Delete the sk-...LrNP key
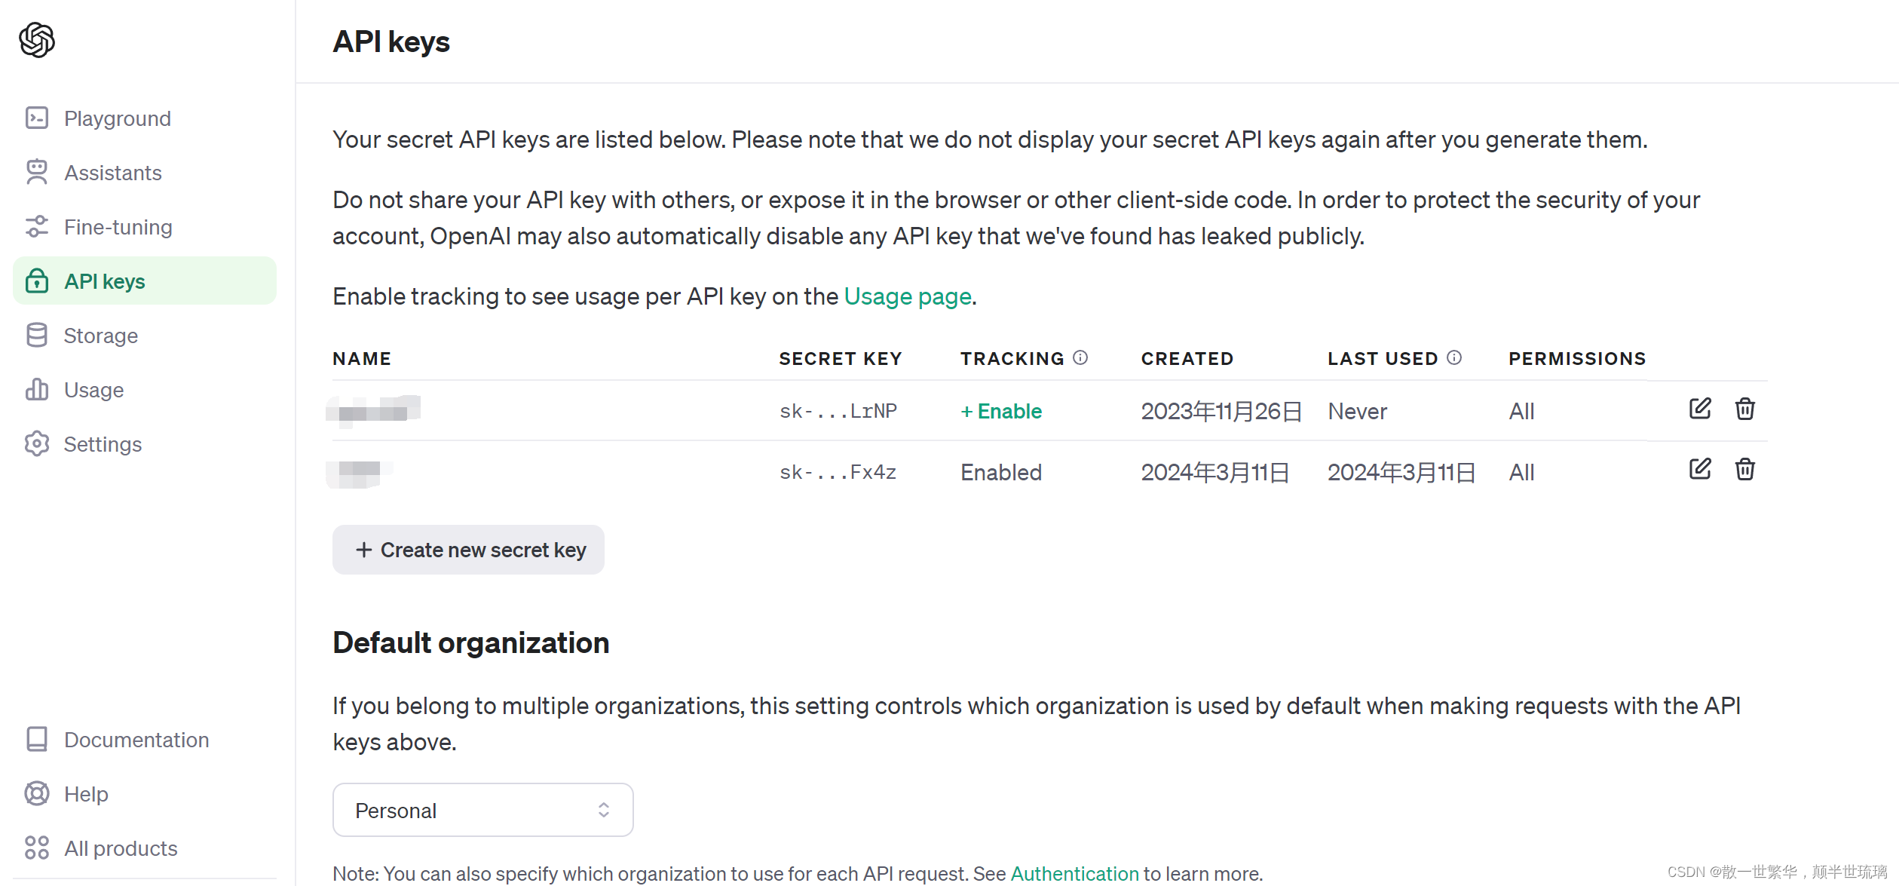 (x=1745, y=409)
